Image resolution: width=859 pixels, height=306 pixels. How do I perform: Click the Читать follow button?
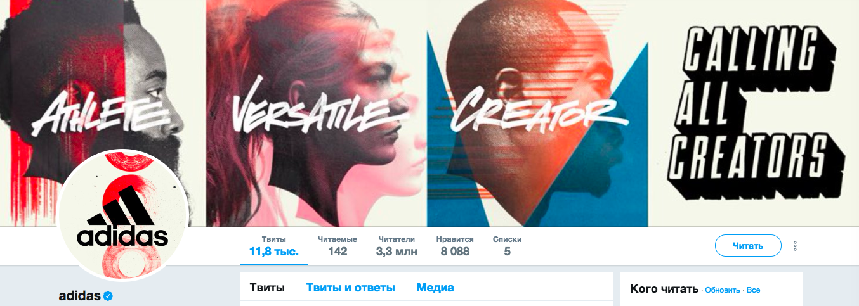click(748, 246)
